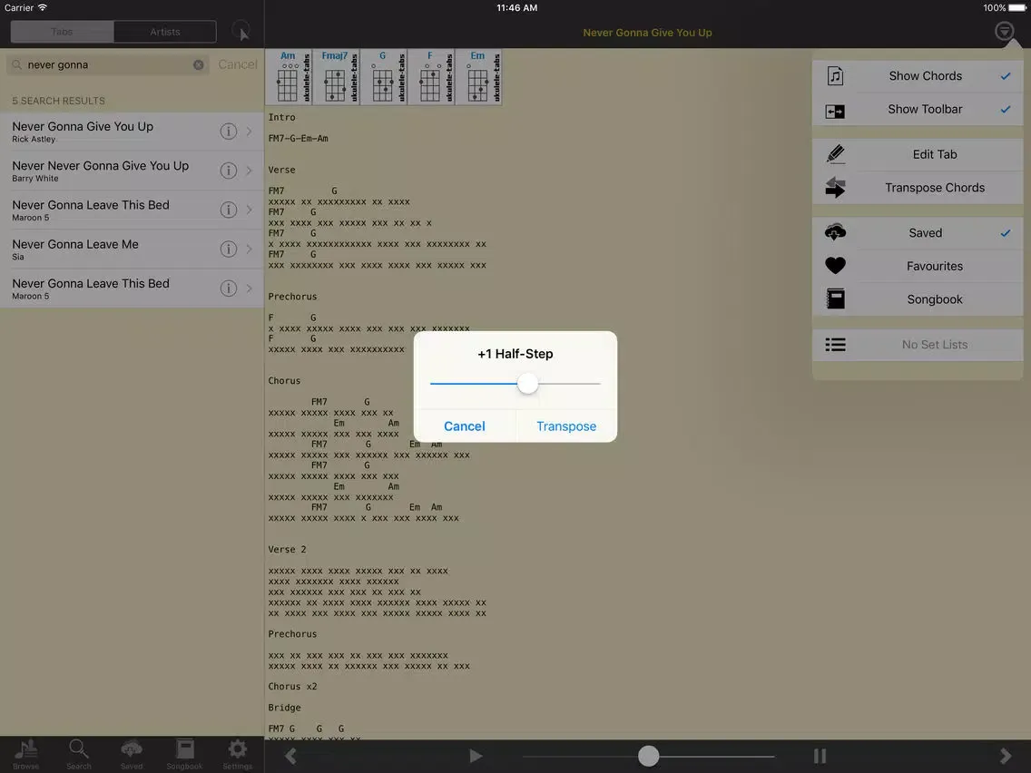Open the Browse tab in the bottom bar
Image resolution: width=1031 pixels, height=773 pixels.
[26, 753]
